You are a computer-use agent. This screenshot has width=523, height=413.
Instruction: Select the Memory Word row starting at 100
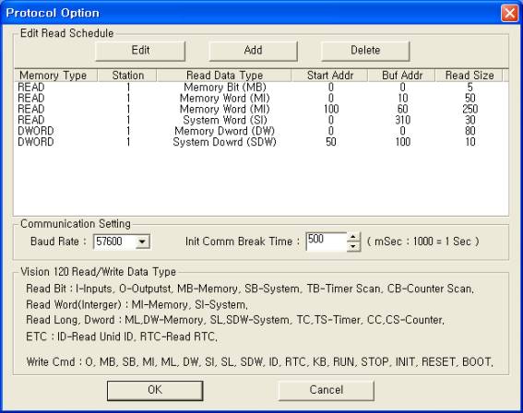pyautogui.click(x=261, y=109)
